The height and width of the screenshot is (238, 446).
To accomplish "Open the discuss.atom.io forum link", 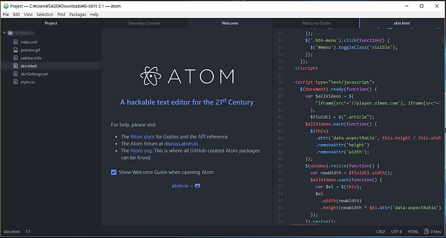I will (181, 143).
